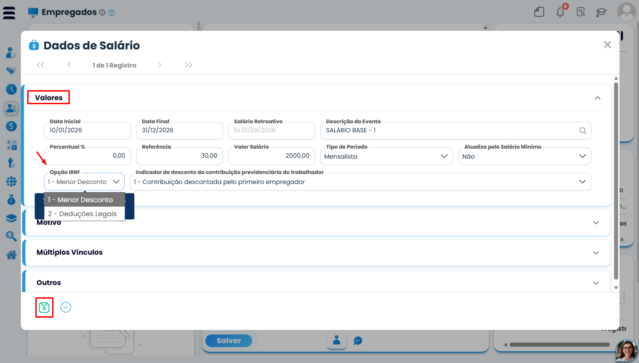Close the Dados de Salário dialog
This screenshot has height=363, width=639.
point(607,44)
